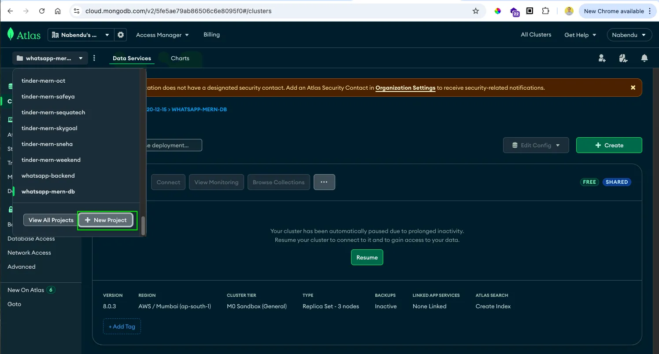Bookmark page with the star icon

click(x=476, y=11)
